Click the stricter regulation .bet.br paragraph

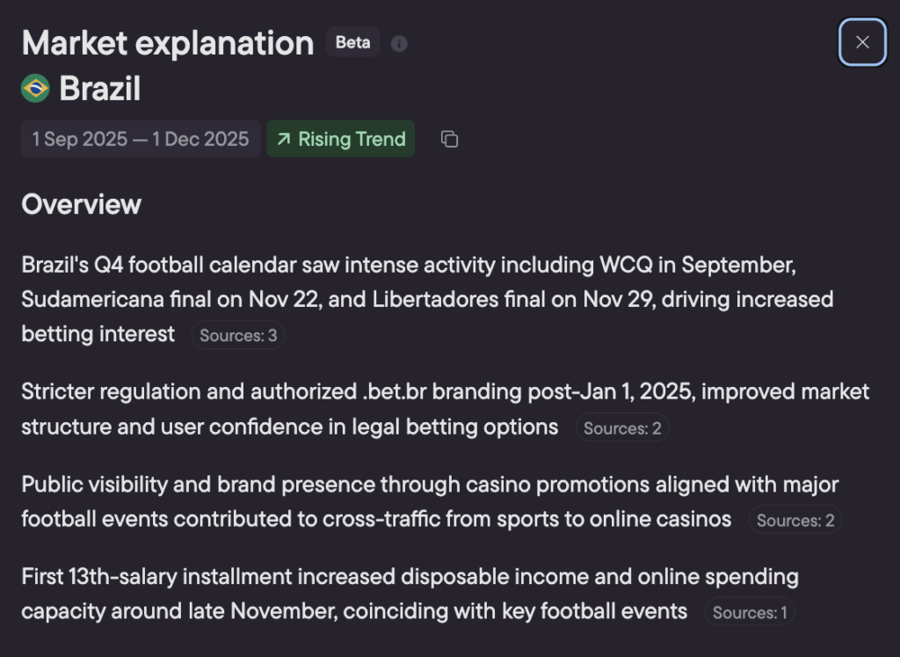click(x=445, y=391)
